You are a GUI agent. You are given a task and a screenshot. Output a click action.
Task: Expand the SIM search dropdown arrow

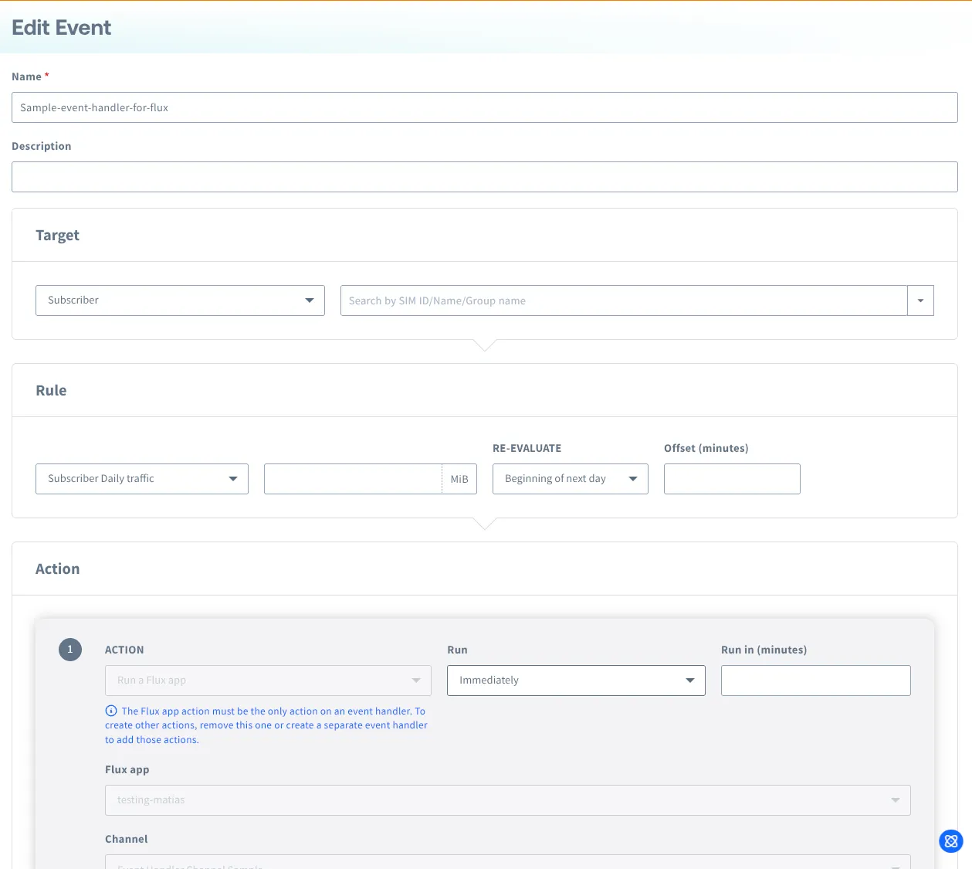(x=920, y=300)
